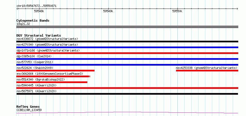The width and height of the screenshot is (246, 116).
Task: Open the nsv4270340 (gnomADStructuralVariants) label
Action: [47, 45]
